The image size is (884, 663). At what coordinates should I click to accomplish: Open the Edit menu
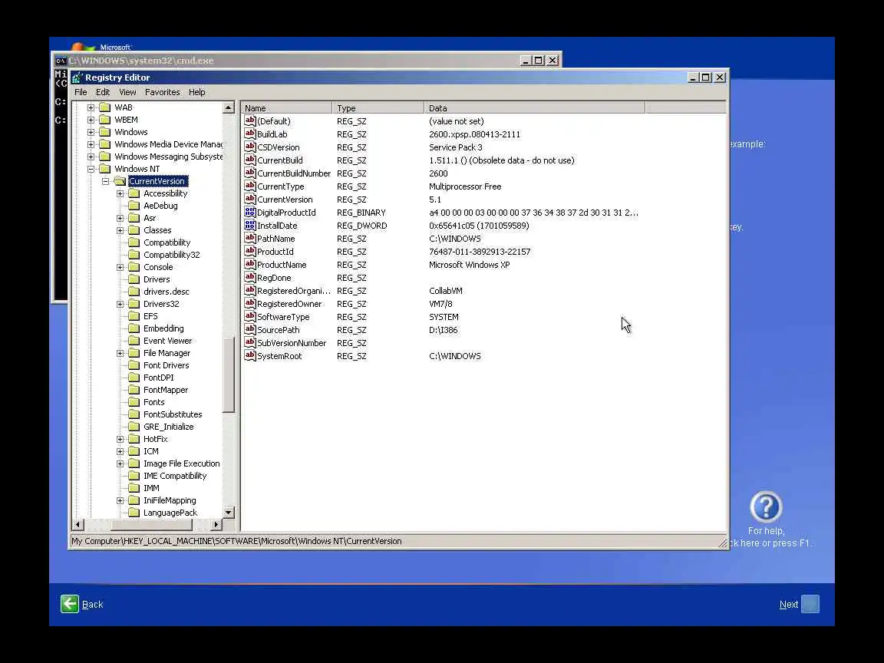click(x=103, y=92)
